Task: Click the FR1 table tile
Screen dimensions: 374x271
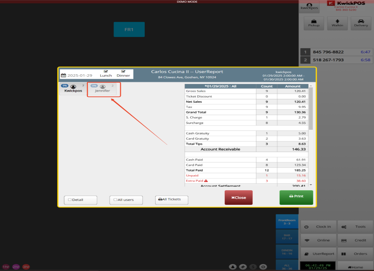Action: pos(129,30)
